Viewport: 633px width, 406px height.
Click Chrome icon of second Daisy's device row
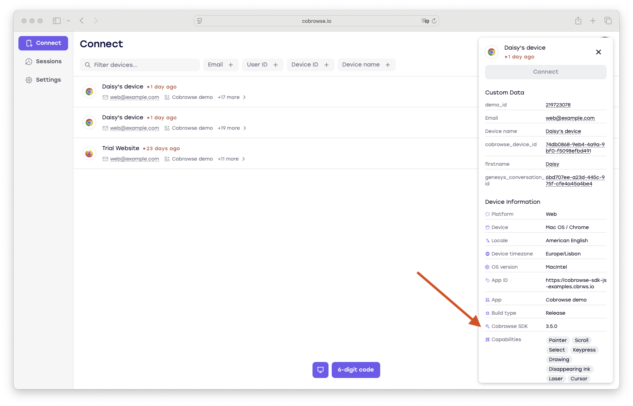(89, 123)
